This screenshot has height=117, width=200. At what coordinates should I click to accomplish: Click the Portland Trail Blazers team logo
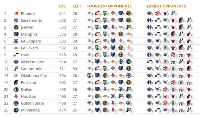click(16, 82)
